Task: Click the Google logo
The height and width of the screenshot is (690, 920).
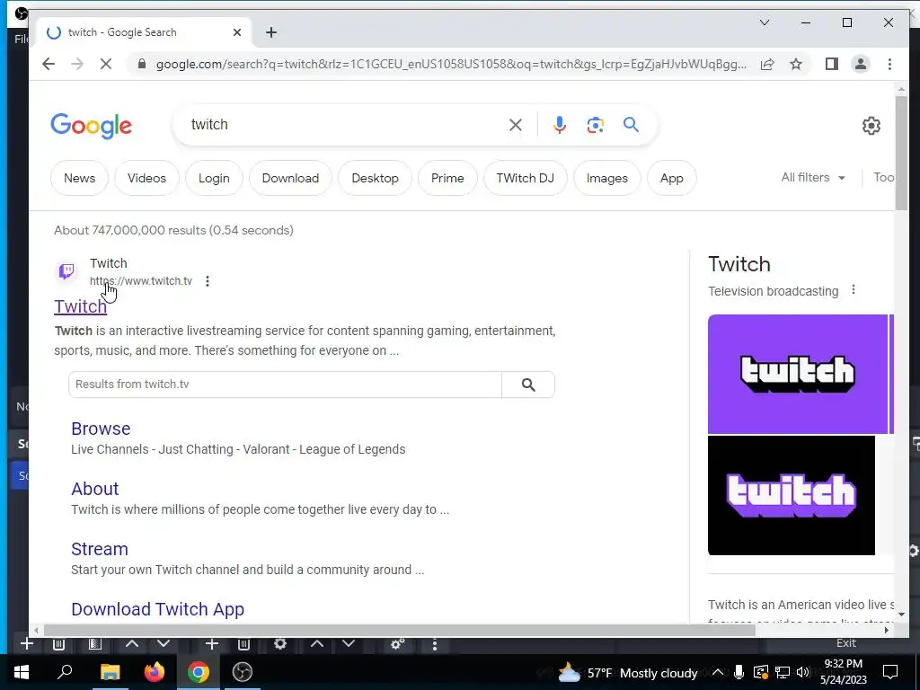Action: point(92,126)
